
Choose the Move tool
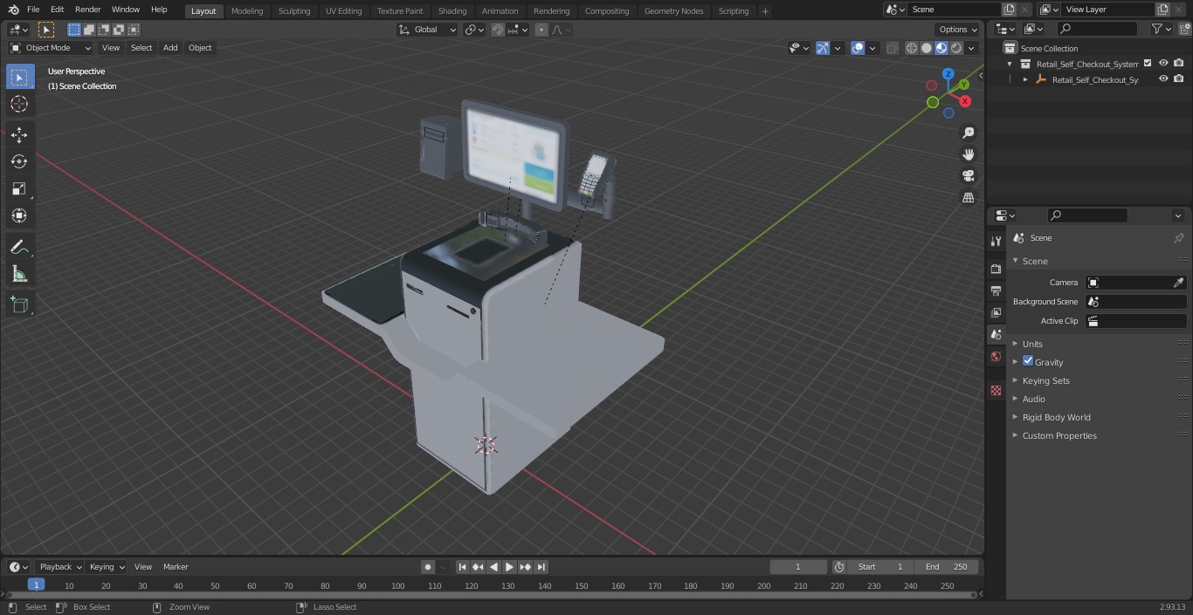pos(19,134)
